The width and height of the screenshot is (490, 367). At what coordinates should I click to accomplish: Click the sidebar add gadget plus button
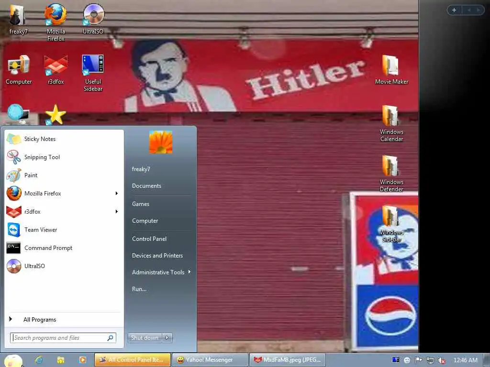(x=454, y=10)
